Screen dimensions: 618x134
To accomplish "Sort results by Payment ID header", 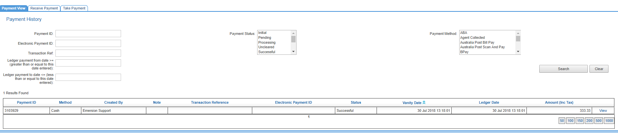I will (27, 102).
